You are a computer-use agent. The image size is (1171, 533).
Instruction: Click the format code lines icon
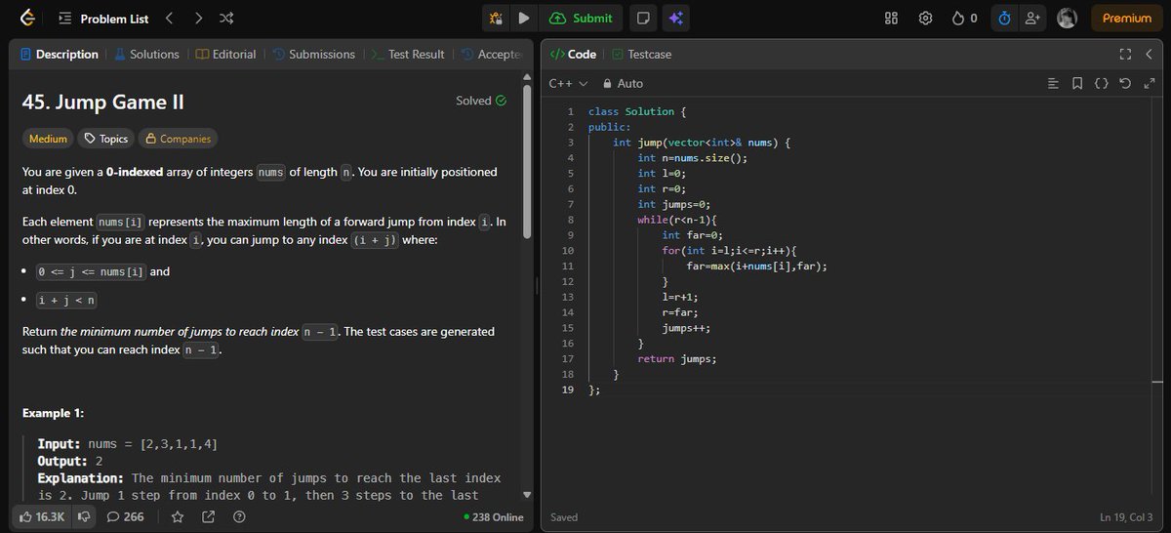coord(1053,83)
